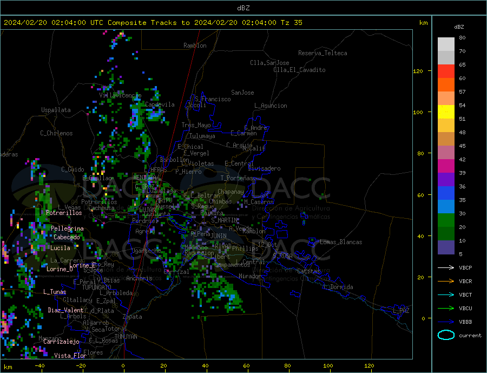Screen dimensions: 487x373
Task: Pick the light gray 70–80 dBZ swatch
Action: coord(446,44)
